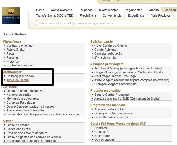Click arrow bullet beside Troca de Senha
Viewport: 177px width, 145px height.
tap(5, 80)
